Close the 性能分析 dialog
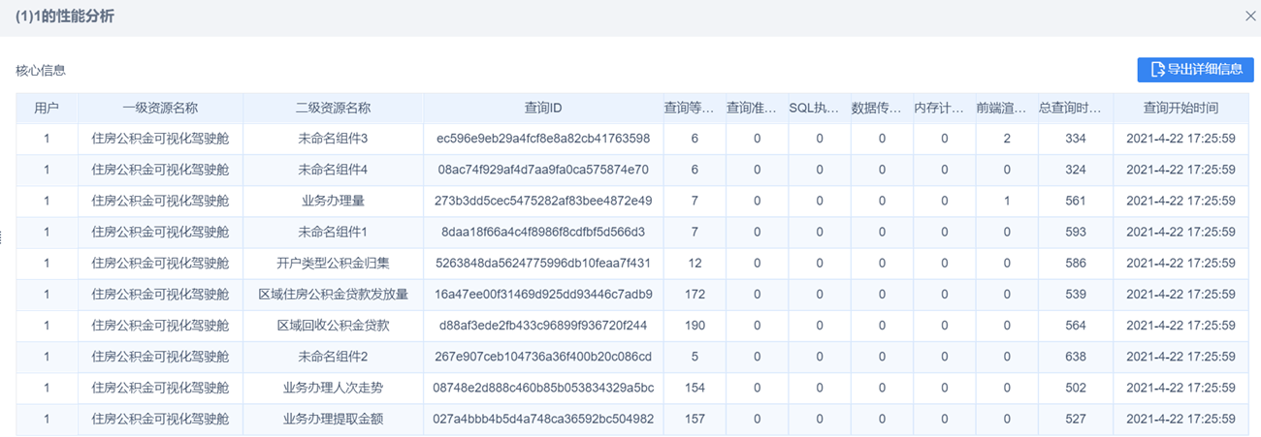Screen dimensions: 1261x437 click(1250, 16)
